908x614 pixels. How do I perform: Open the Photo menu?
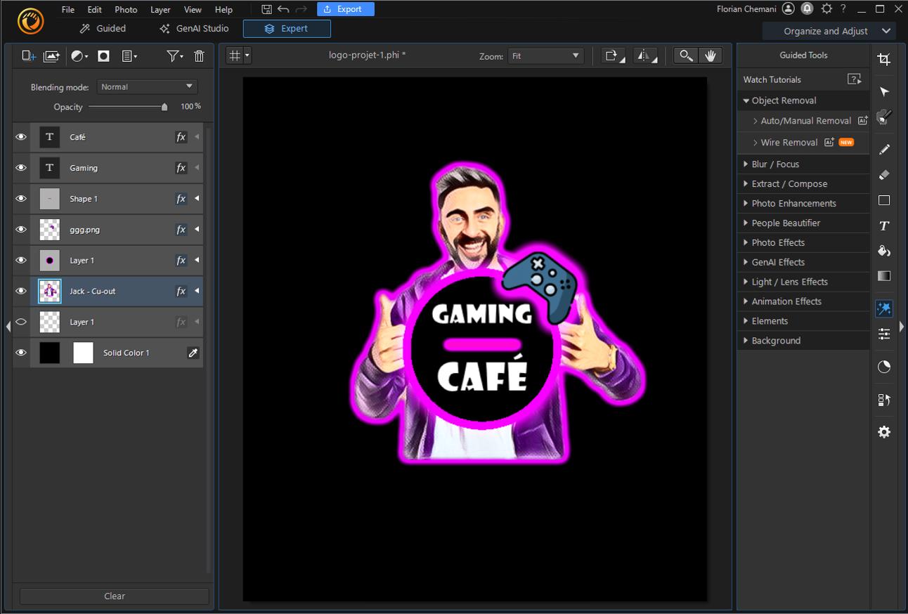point(125,10)
